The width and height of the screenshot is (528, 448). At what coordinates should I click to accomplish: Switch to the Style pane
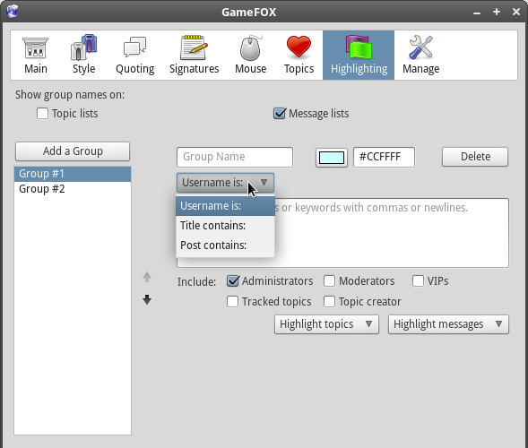point(84,56)
